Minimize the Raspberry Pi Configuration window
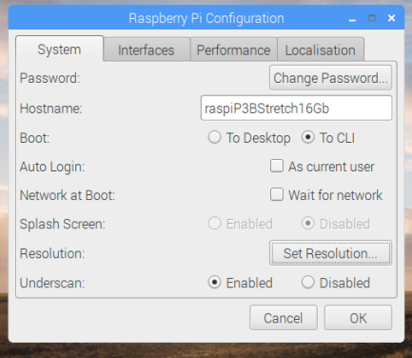Viewport: 412px width, 358px height. (352, 19)
